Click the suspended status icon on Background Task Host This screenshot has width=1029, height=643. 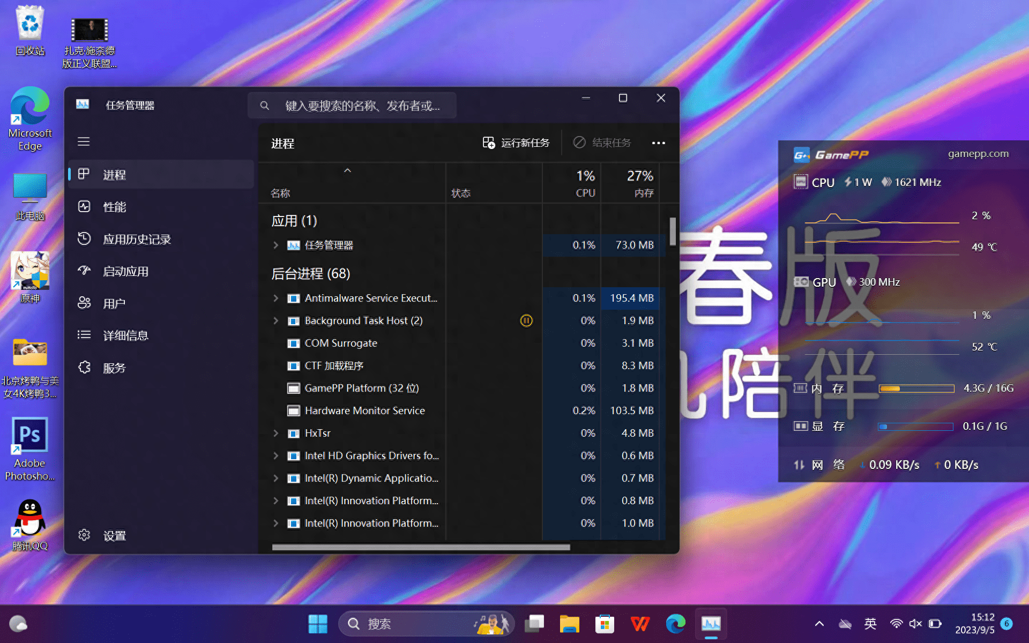click(x=526, y=320)
